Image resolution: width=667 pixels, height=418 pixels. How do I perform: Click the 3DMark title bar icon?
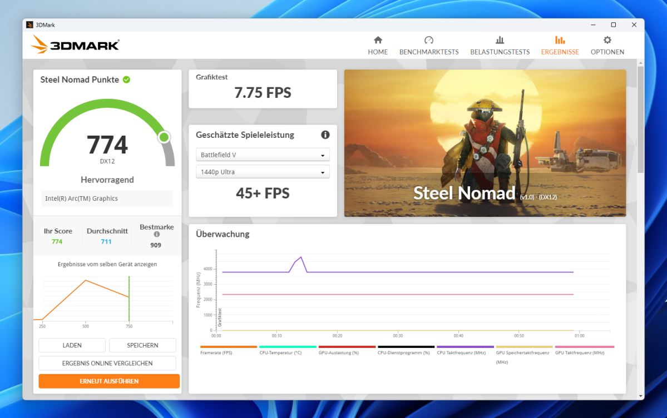point(29,24)
